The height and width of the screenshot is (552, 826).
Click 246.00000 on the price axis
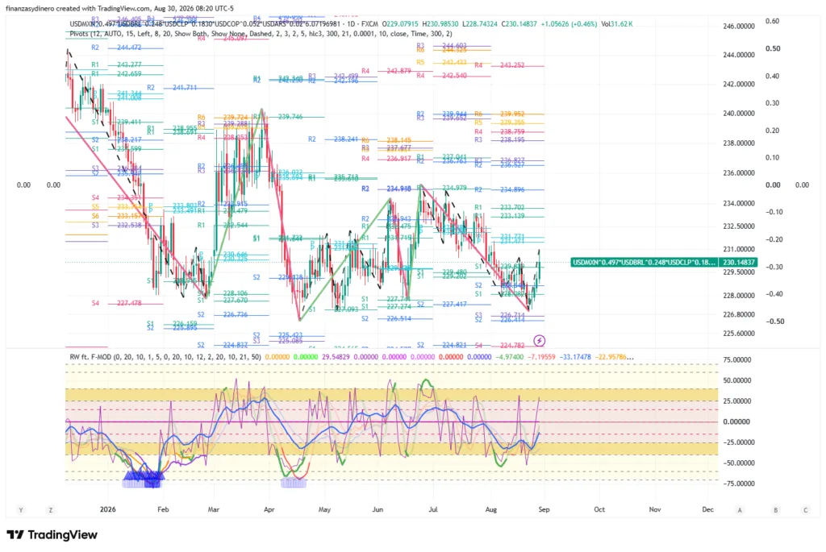(x=739, y=26)
